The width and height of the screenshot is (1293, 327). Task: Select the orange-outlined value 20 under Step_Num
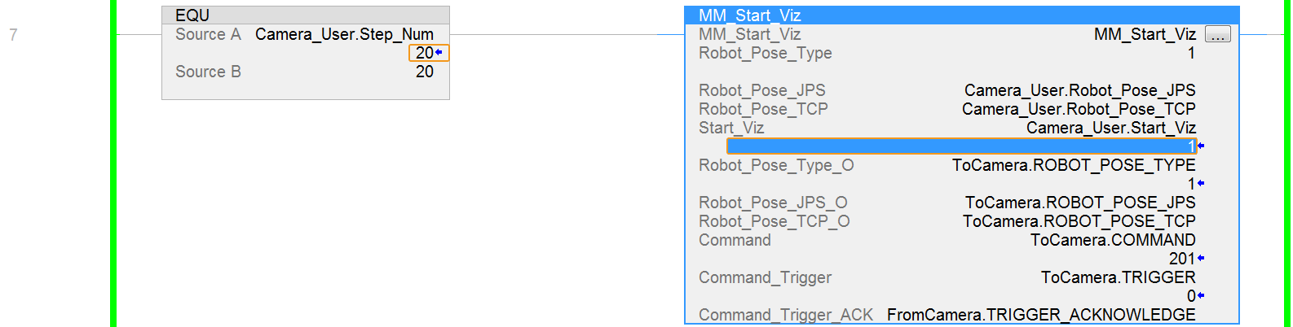click(426, 53)
